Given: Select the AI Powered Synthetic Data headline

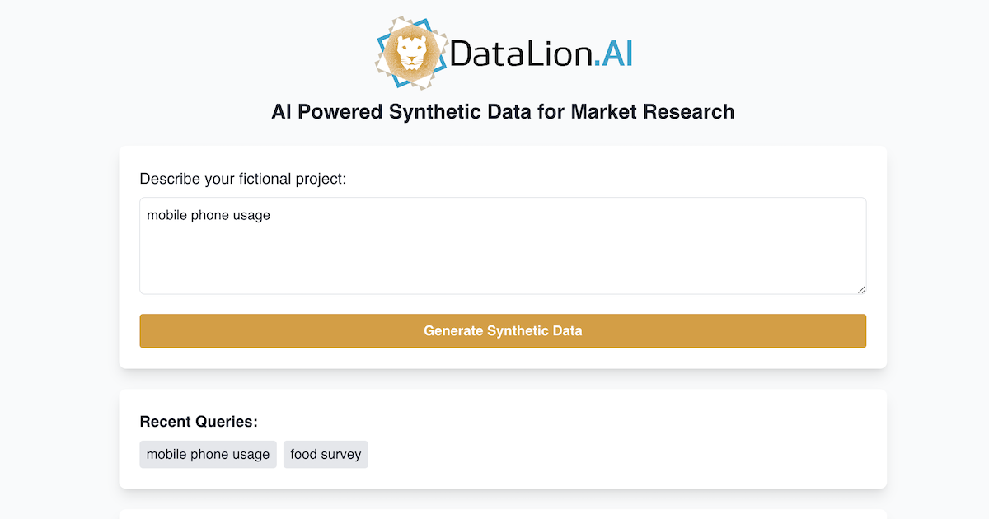Looking at the screenshot, I should [503, 111].
